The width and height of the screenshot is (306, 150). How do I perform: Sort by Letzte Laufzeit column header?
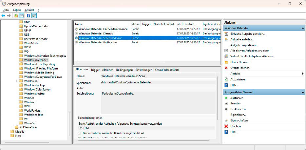tap(188, 24)
